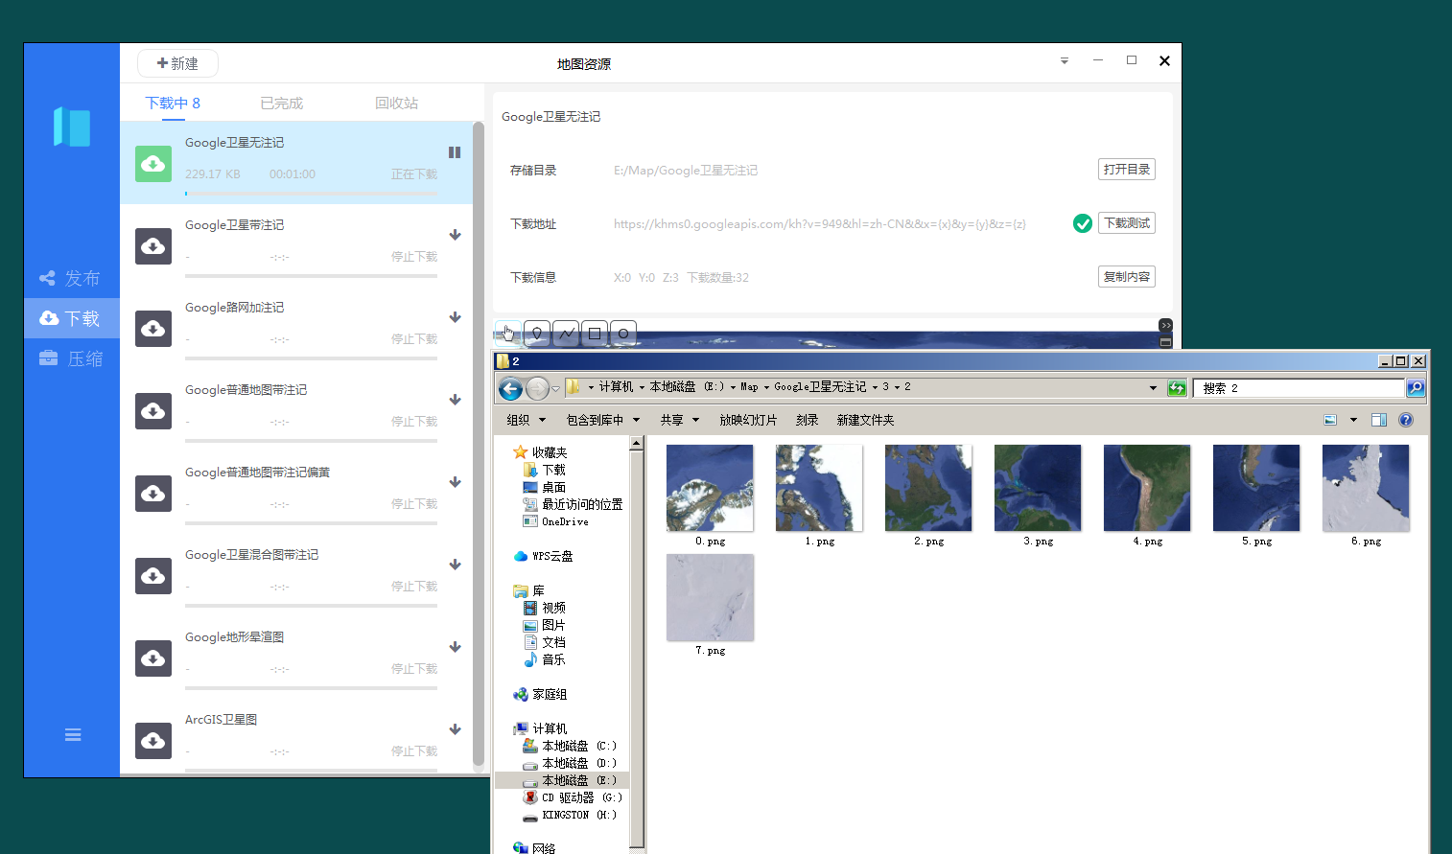Select the rectangle selection map tool

595,333
